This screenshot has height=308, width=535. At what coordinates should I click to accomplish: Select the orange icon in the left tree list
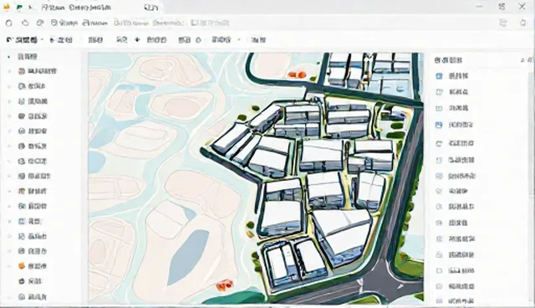click(22, 265)
